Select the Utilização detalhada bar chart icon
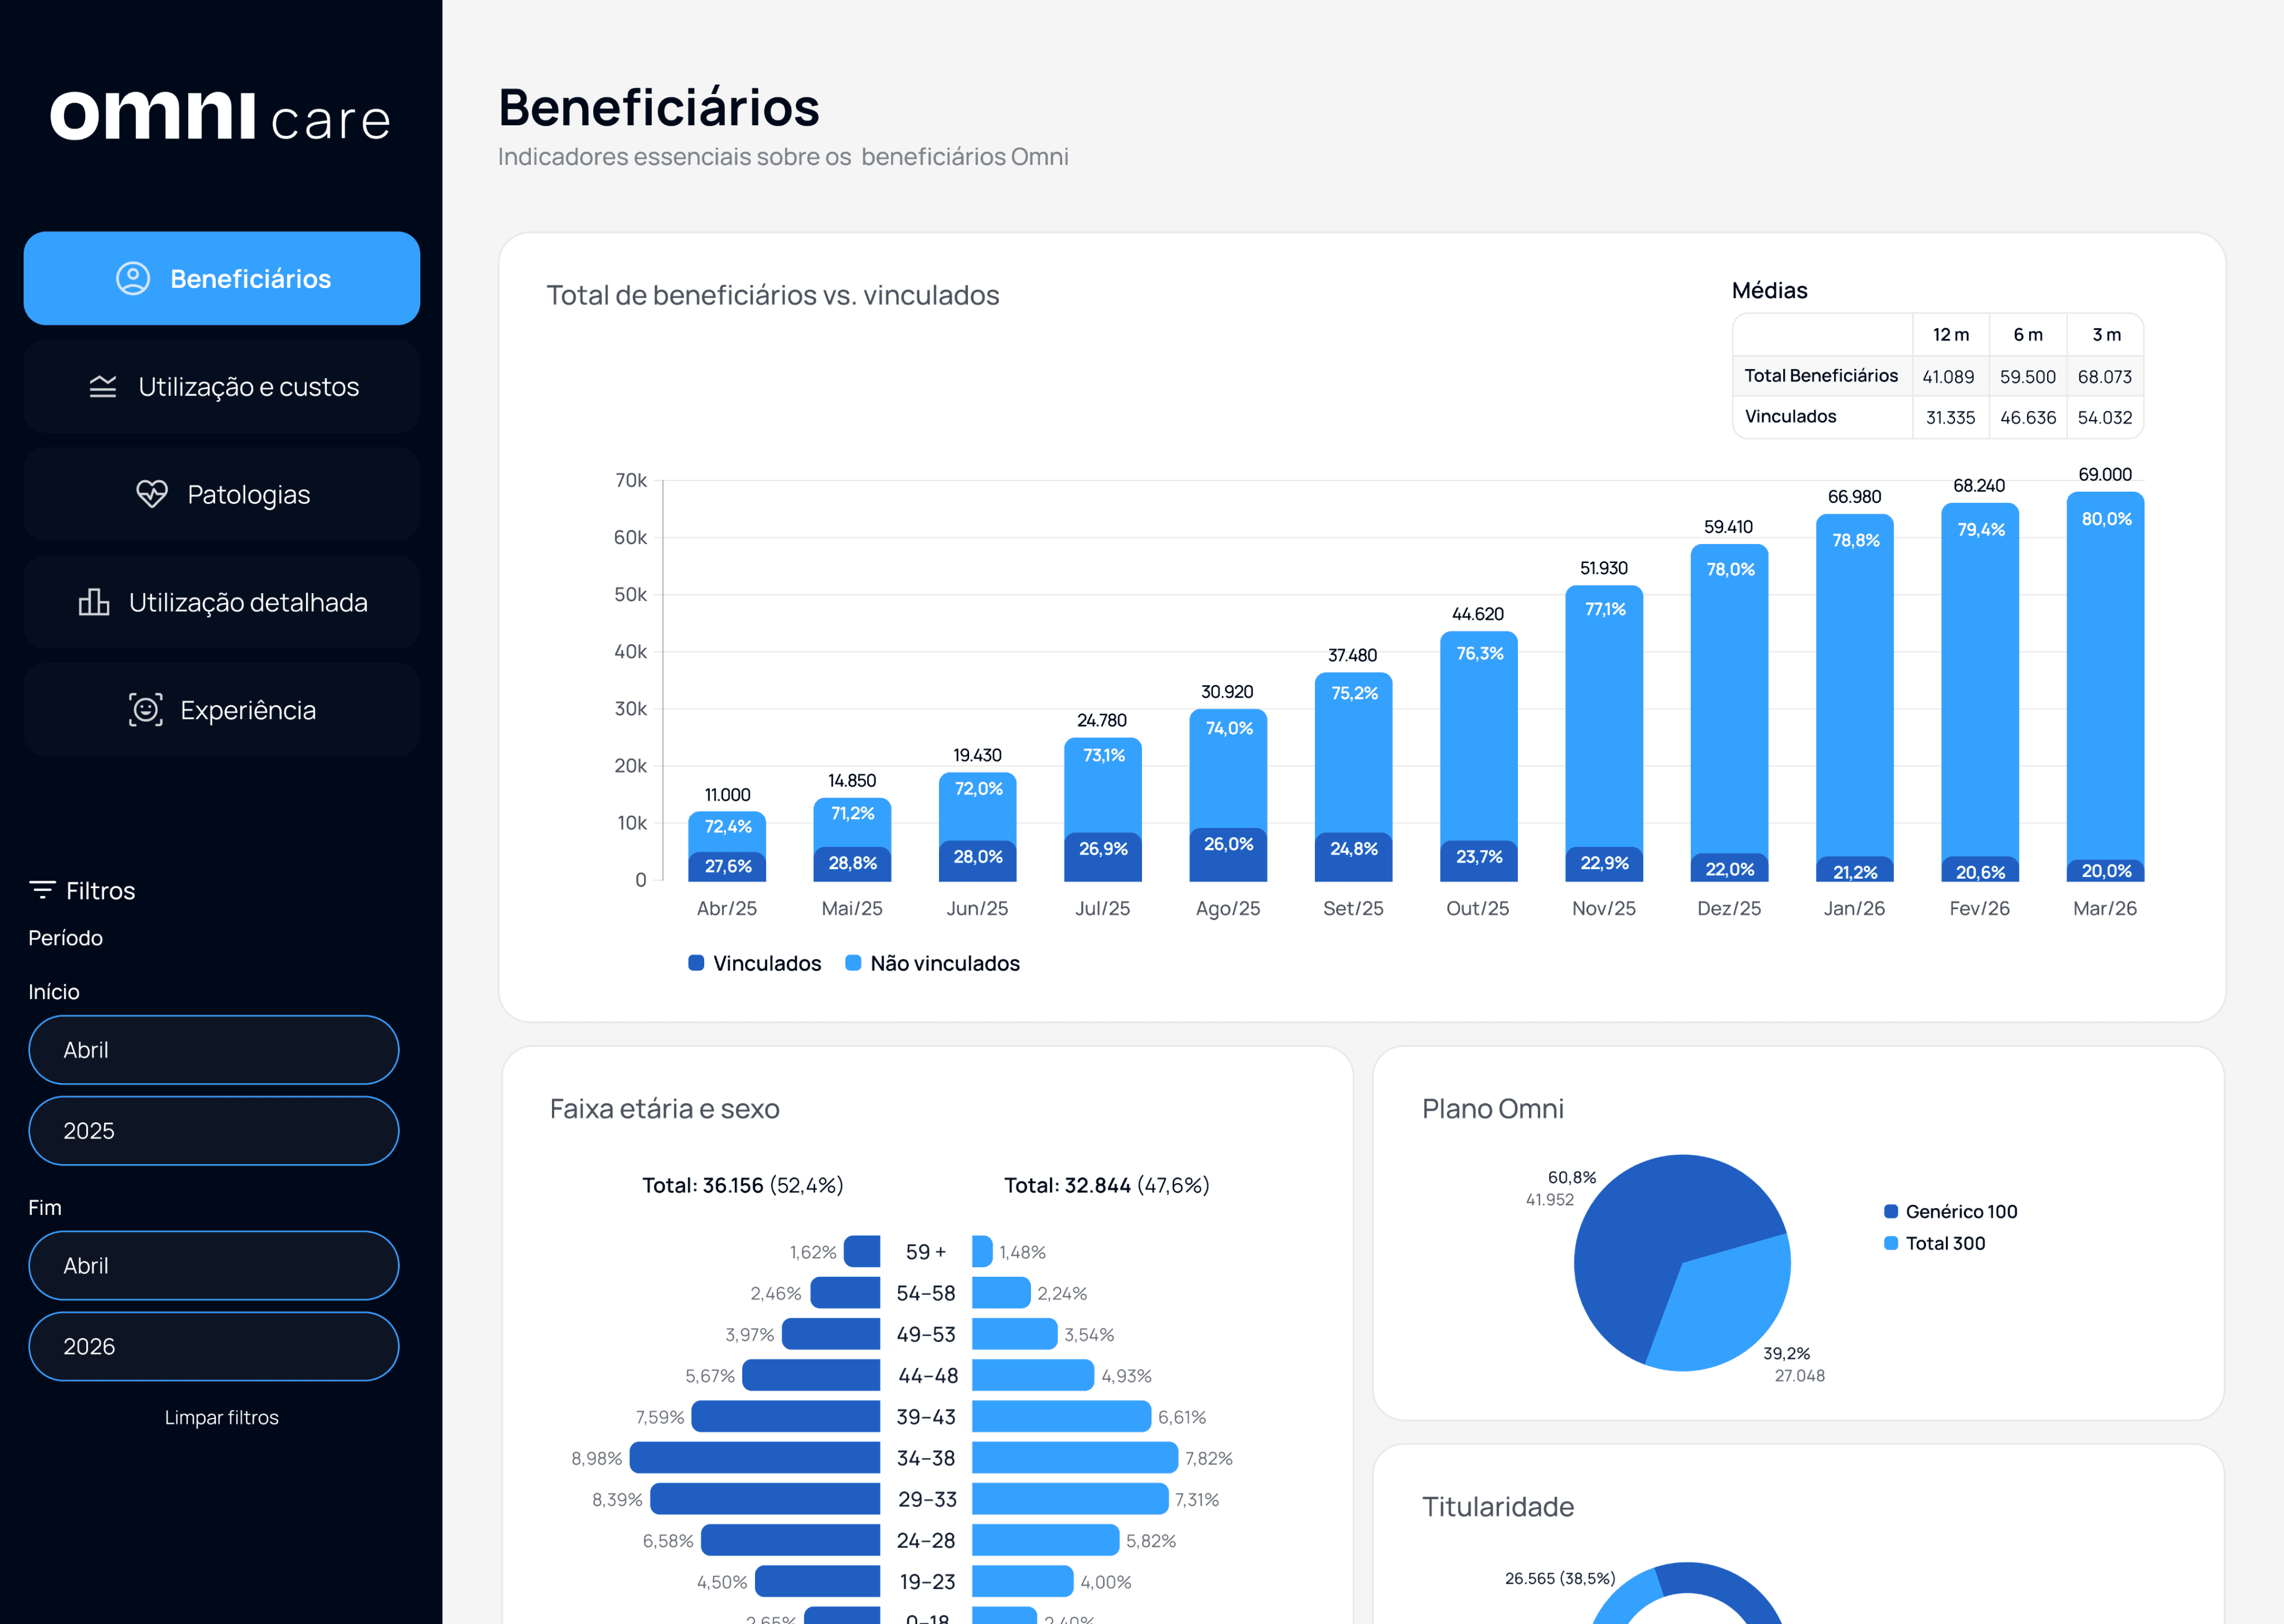Image resolution: width=2284 pixels, height=1624 pixels. [x=95, y=602]
